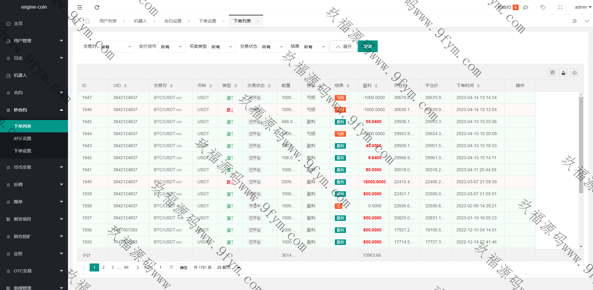Open the column filter grid icon
The width and height of the screenshot is (593, 290).
click(x=552, y=73)
